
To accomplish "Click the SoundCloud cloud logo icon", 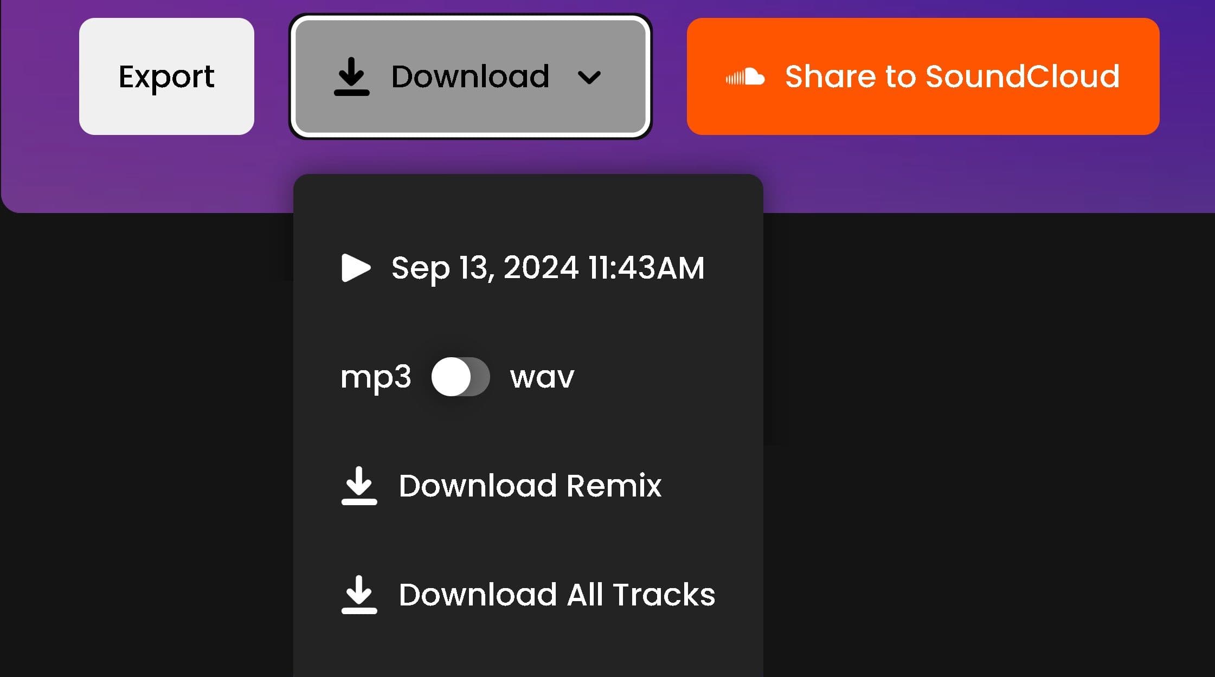I will [x=745, y=77].
